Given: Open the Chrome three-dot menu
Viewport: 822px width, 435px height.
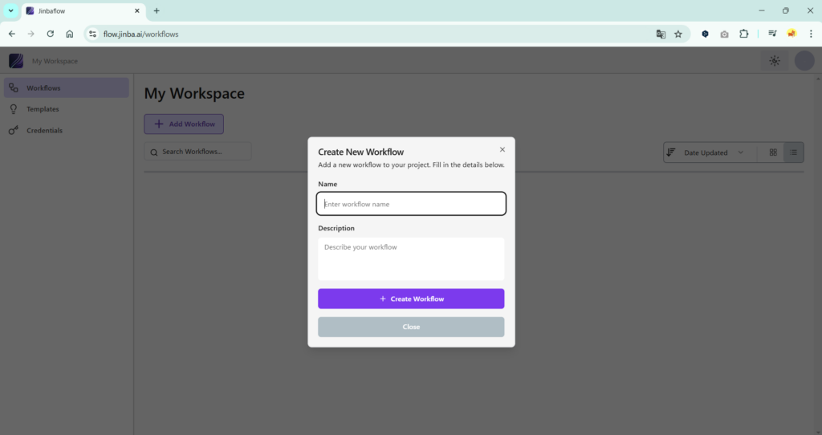Looking at the screenshot, I should click(811, 34).
